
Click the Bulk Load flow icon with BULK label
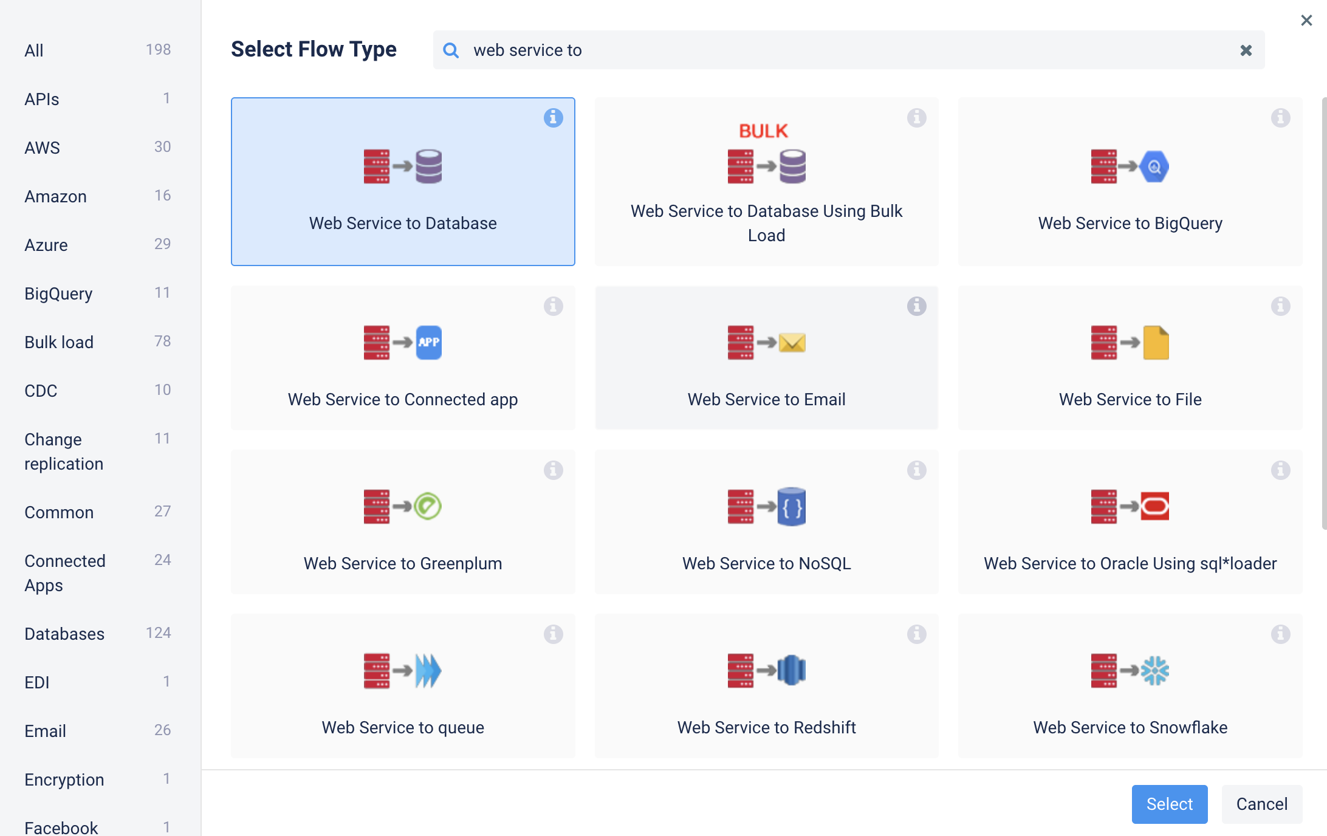tap(767, 152)
